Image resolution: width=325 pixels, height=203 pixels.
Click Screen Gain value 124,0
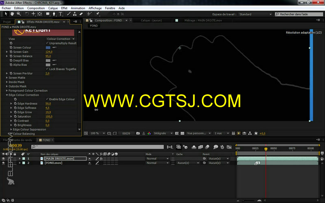coord(49,52)
